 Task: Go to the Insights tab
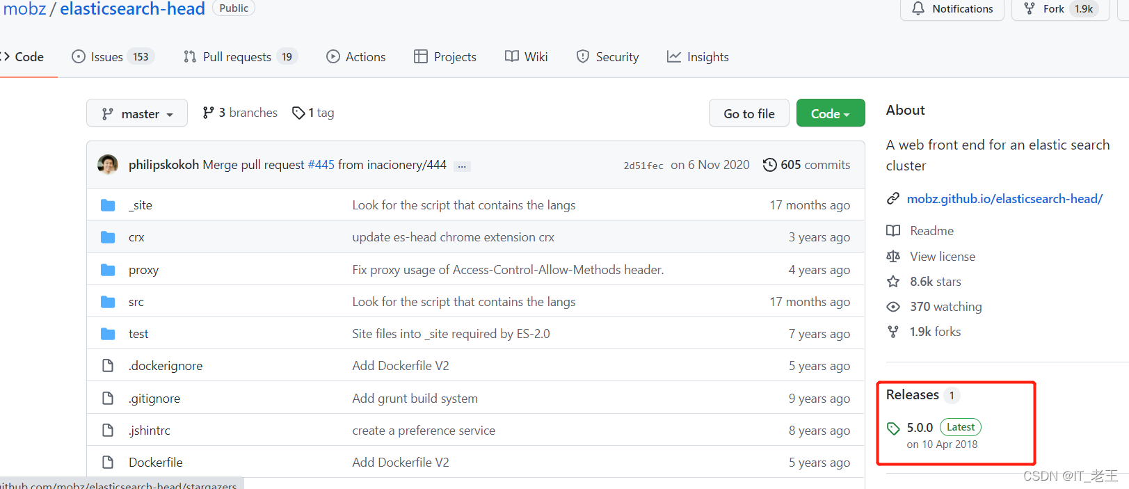point(698,57)
